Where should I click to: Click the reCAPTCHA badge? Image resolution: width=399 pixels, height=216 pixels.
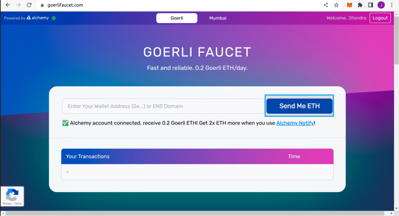coord(12,196)
